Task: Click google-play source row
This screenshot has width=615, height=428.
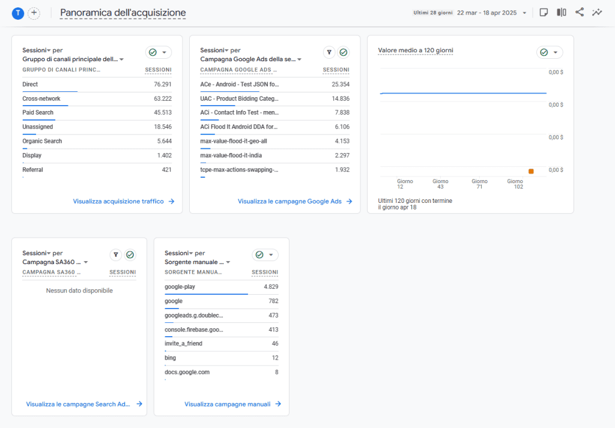Action: (221, 287)
